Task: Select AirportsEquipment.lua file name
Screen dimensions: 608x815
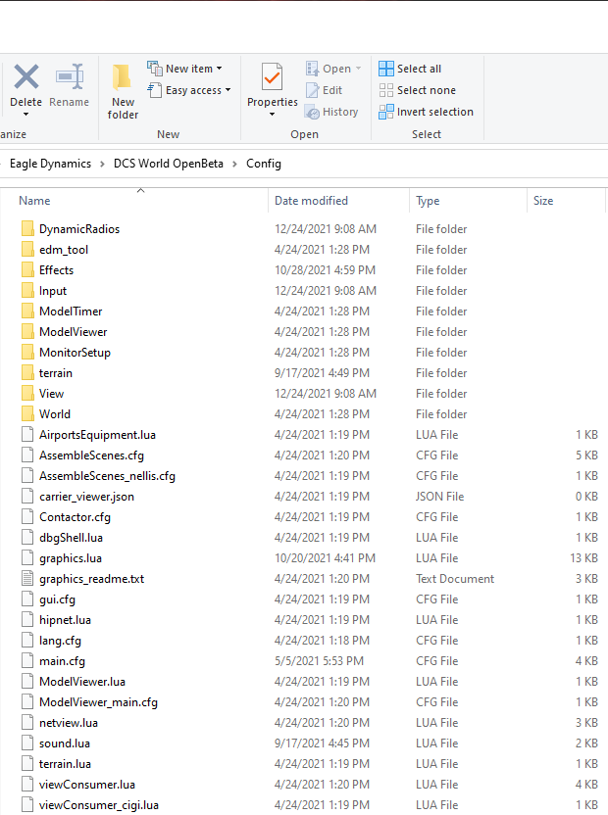Action: click(x=97, y=435)
